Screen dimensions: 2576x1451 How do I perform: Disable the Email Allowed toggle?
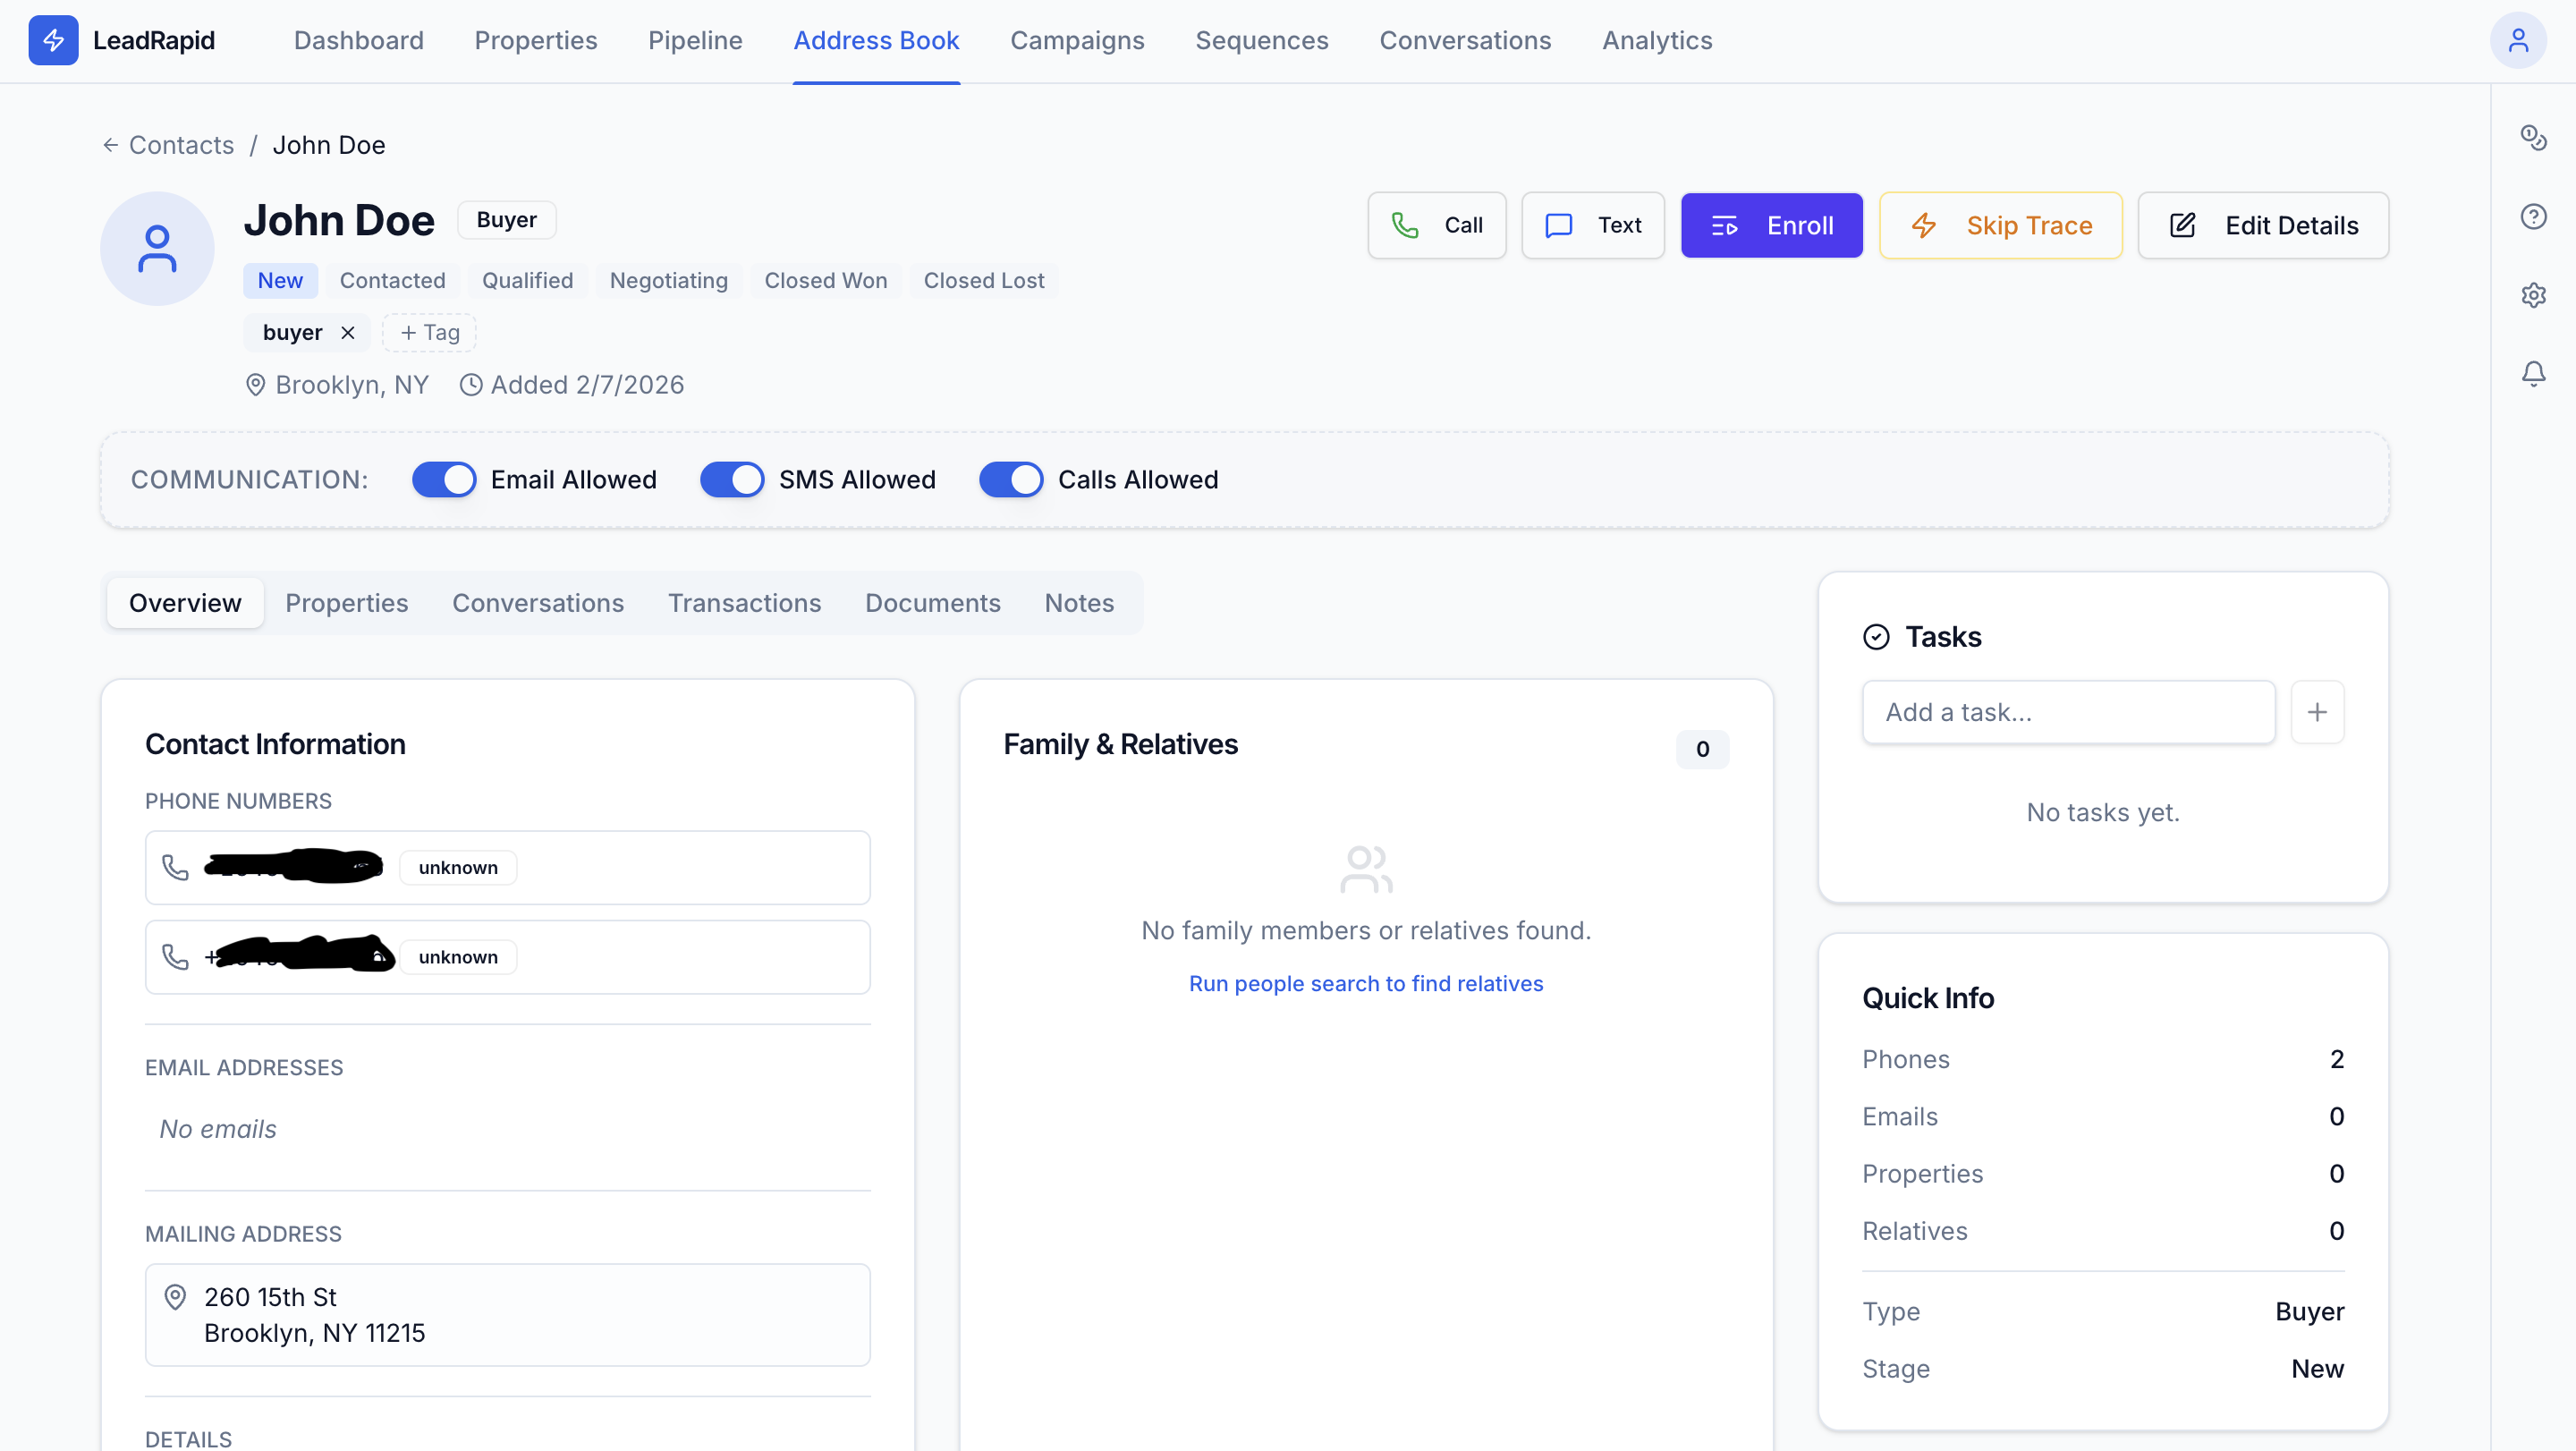tap(444, 479)
